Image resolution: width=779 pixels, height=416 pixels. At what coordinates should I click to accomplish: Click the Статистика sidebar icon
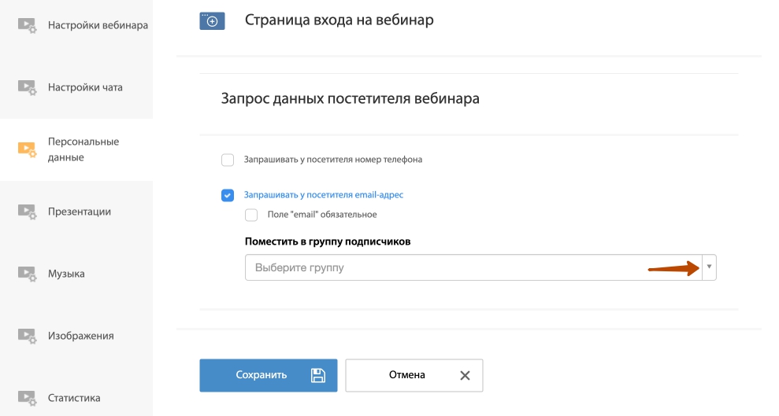(x=28, y=398)
